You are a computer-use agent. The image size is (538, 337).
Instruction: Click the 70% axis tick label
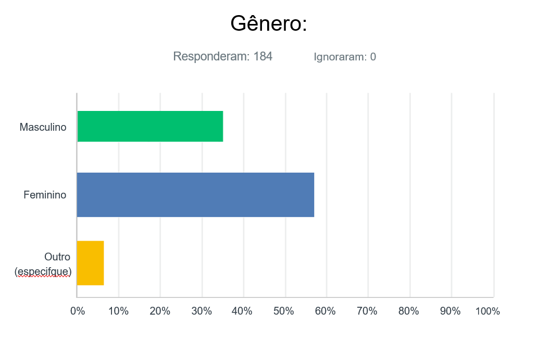[x=367, y=311]
